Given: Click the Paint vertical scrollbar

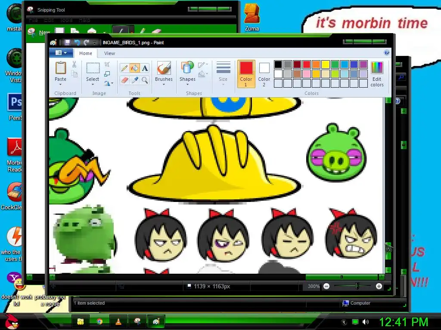Looking at the screenshot, I should (388, 251).
